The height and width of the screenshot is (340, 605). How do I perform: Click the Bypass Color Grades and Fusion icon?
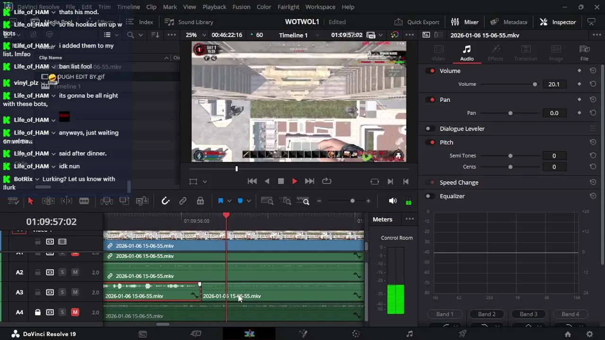395,35
